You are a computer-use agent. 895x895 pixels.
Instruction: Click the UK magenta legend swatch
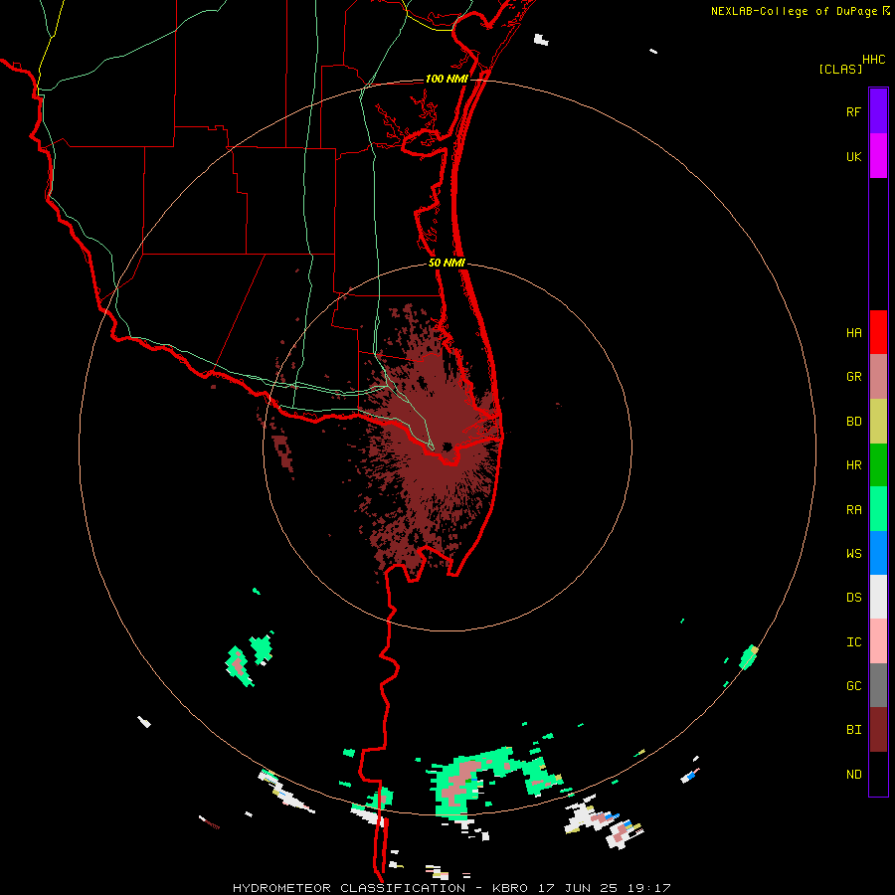tap(878, 156)
